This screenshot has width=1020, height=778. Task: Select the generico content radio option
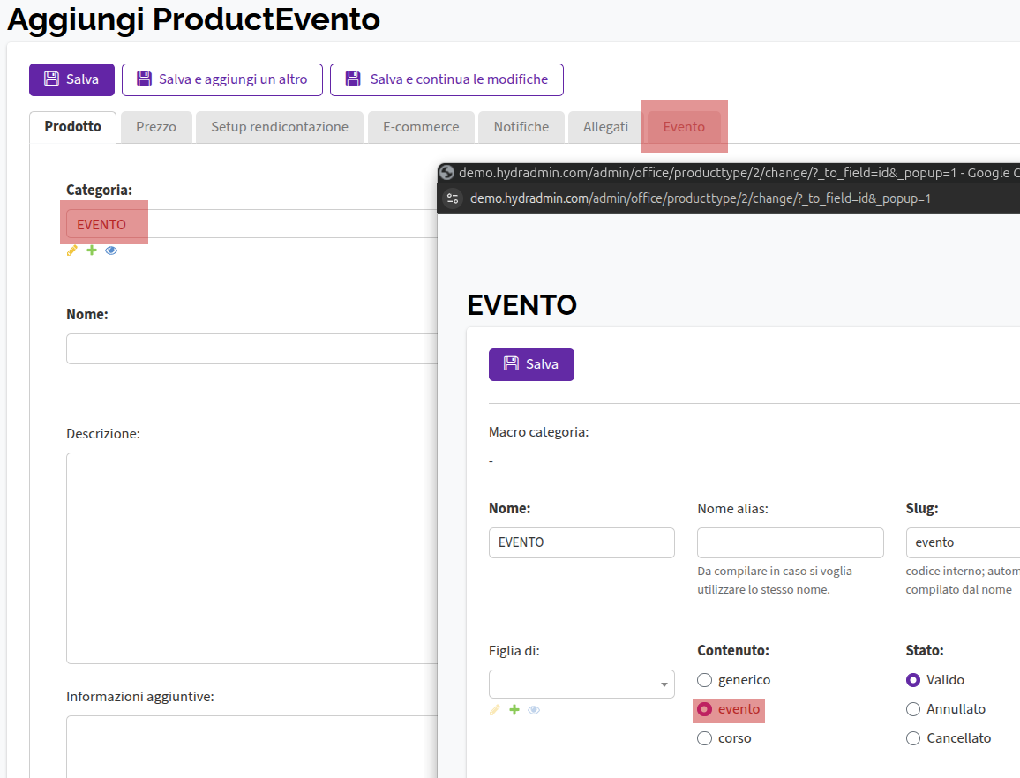pyautogui.click(x=704, y=680)
